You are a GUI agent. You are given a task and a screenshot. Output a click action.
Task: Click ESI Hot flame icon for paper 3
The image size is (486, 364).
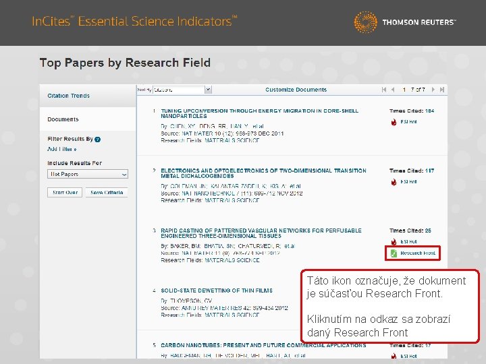(x=394, y=242)
